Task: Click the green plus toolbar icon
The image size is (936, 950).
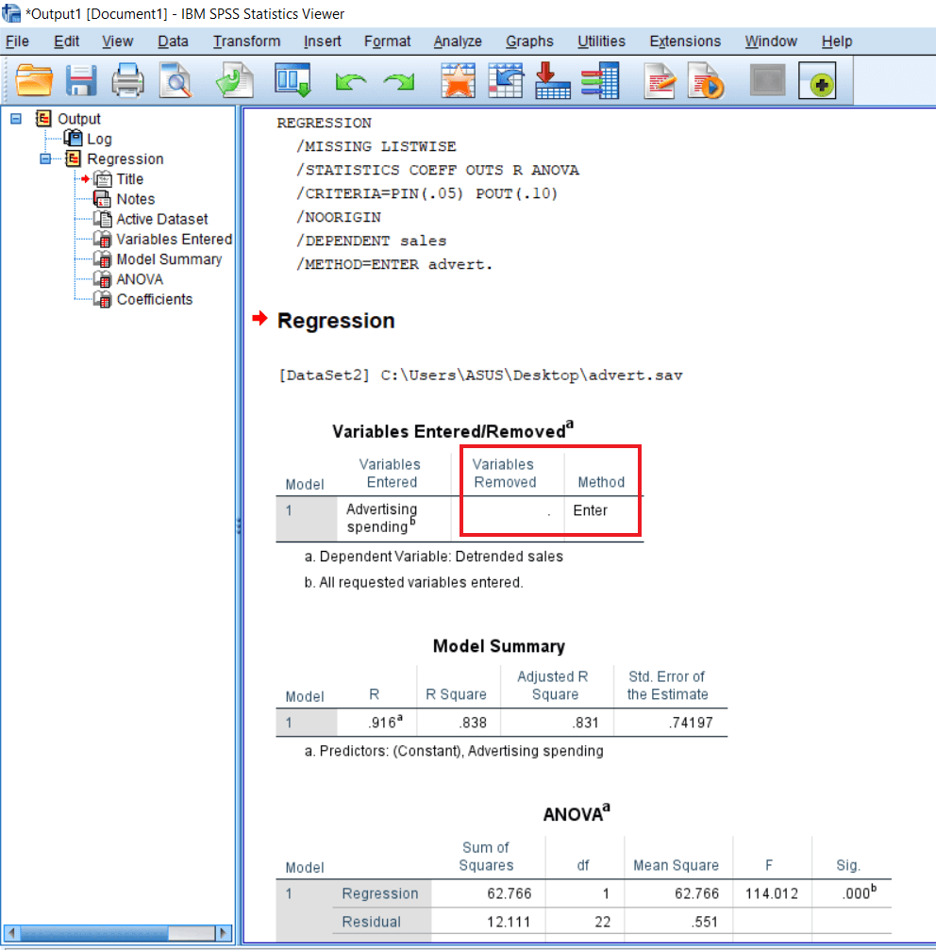Action: click(x=817, y=80)
